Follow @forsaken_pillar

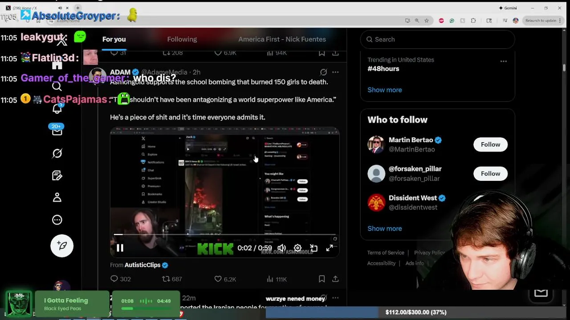point(490,174)
